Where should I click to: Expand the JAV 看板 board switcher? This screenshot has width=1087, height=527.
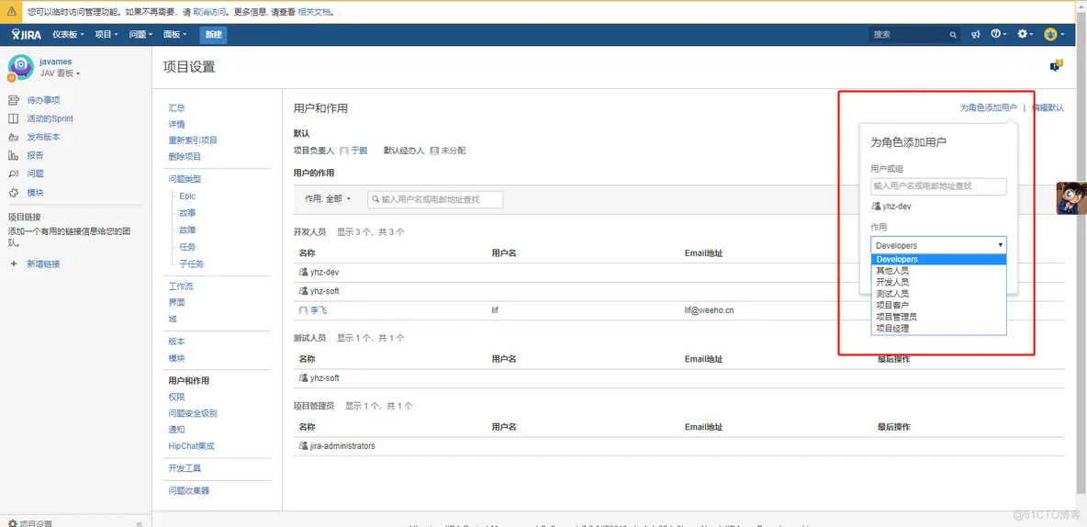pos(61,73)
